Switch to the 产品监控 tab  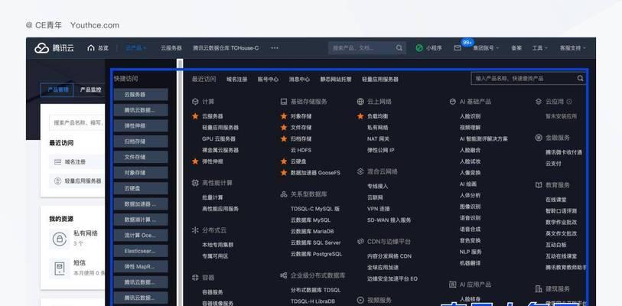tap(90, 90)
